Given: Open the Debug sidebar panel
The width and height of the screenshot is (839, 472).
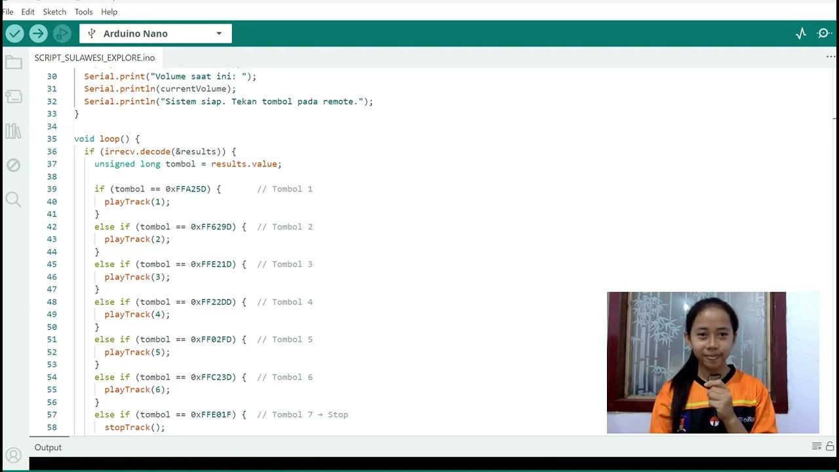Looking at the screenshot, I should pos(14,165).
